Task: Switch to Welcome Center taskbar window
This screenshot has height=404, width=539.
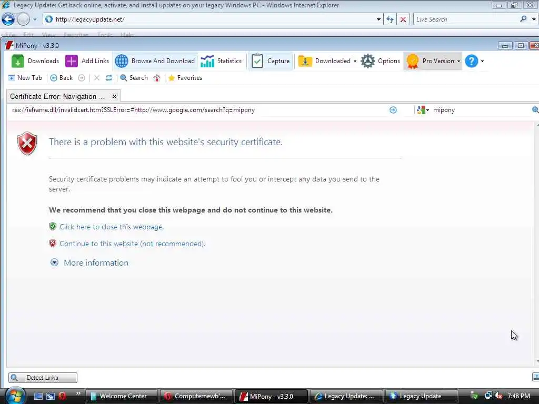Action: [121, 396]
